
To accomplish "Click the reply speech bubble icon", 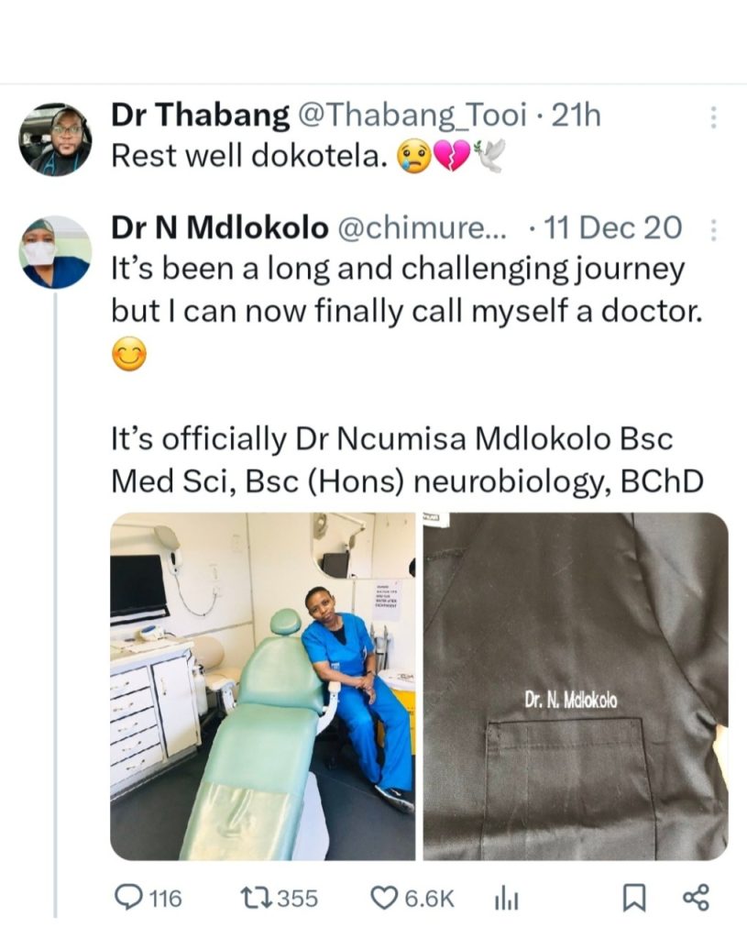I will [x=128, y=898].
